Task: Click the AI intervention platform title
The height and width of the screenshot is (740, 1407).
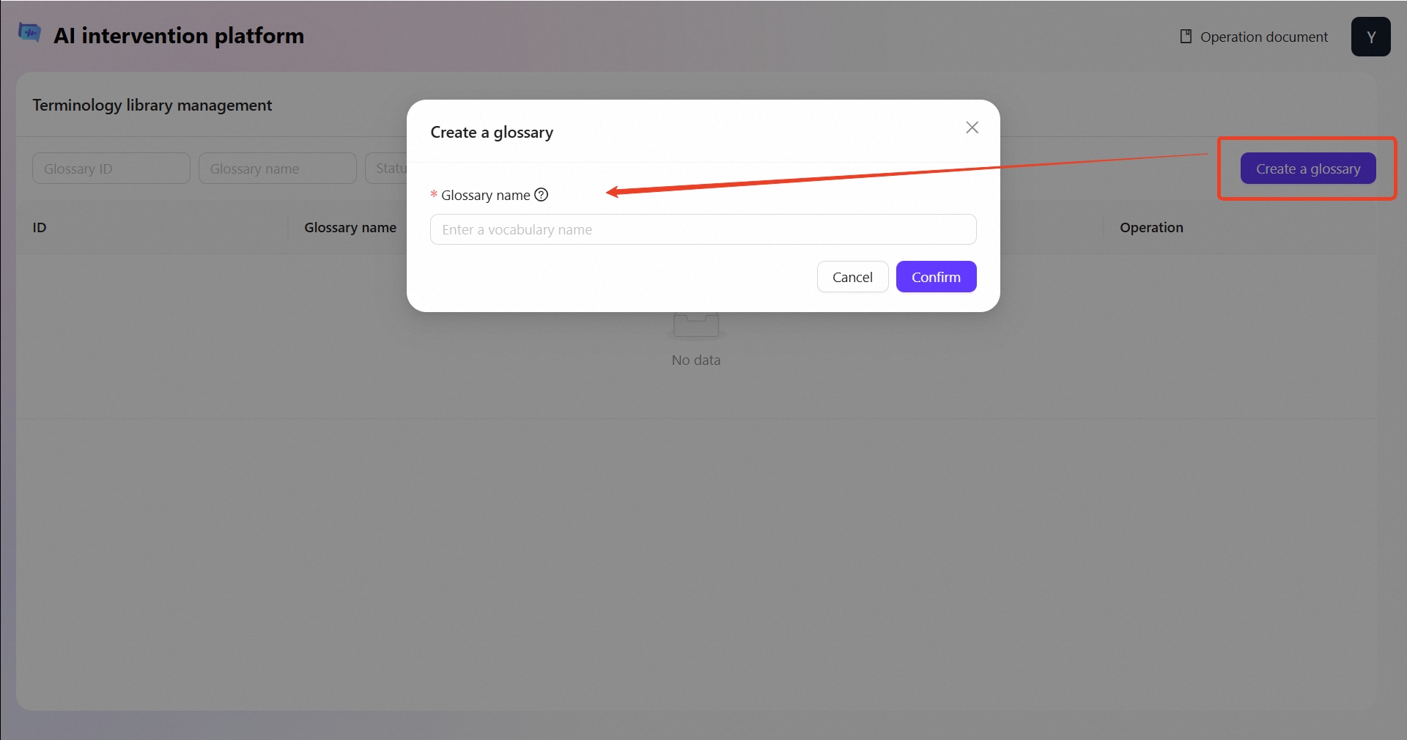Action: pos(178,36)
